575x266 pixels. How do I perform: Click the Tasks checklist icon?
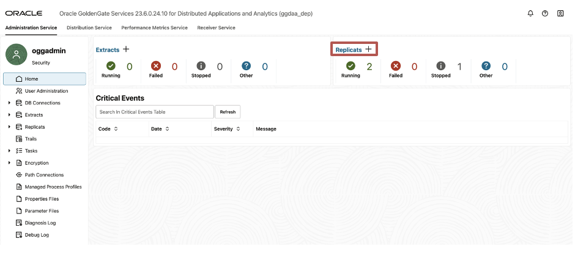point(19,151)
